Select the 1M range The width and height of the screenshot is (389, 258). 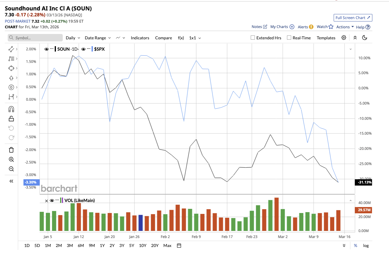[x=48, y=245]
